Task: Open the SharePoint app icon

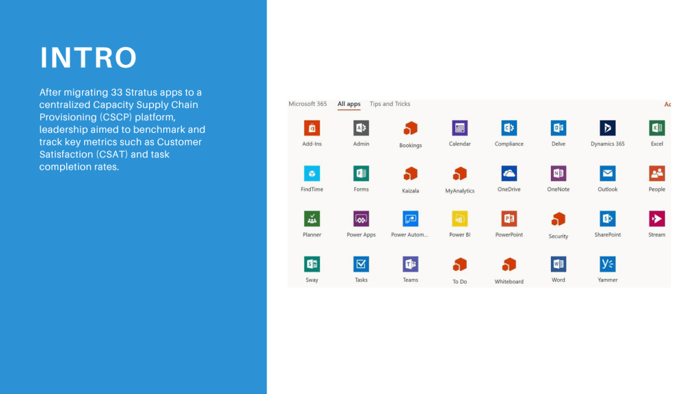Action: tap(607, 219)
